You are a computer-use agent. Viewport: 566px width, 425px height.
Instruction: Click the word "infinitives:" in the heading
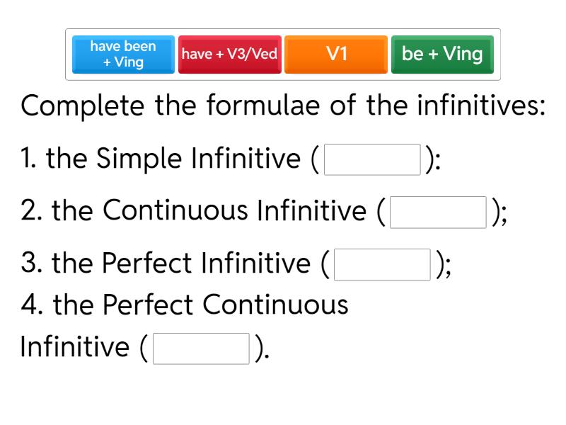point(480,107)
